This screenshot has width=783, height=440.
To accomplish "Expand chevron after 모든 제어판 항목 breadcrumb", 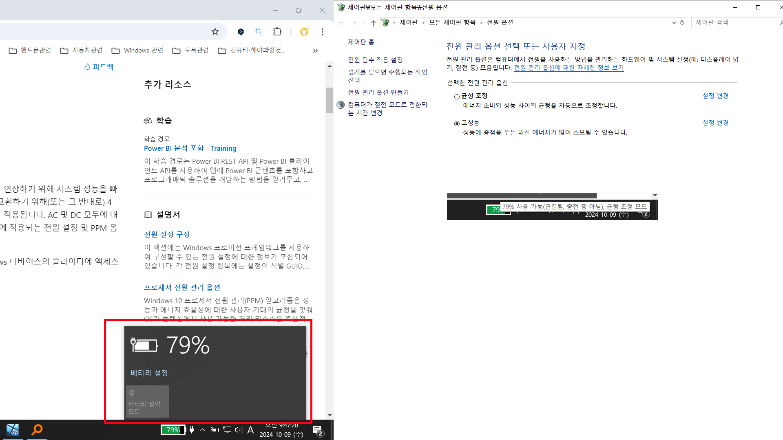I will [481, 22].
